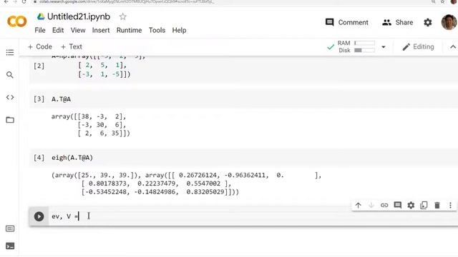Open notebook settings gear in header
458x257 pixels.
428,22
